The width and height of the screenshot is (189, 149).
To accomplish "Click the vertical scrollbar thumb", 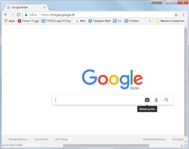I will 186,82.
